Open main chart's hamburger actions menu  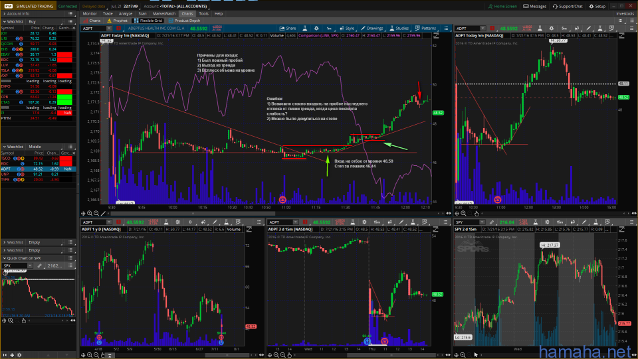pos(446,28)
